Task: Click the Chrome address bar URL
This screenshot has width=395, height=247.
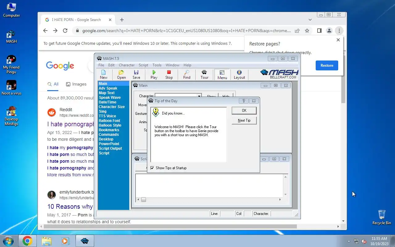Action: [x=187, y=31]
